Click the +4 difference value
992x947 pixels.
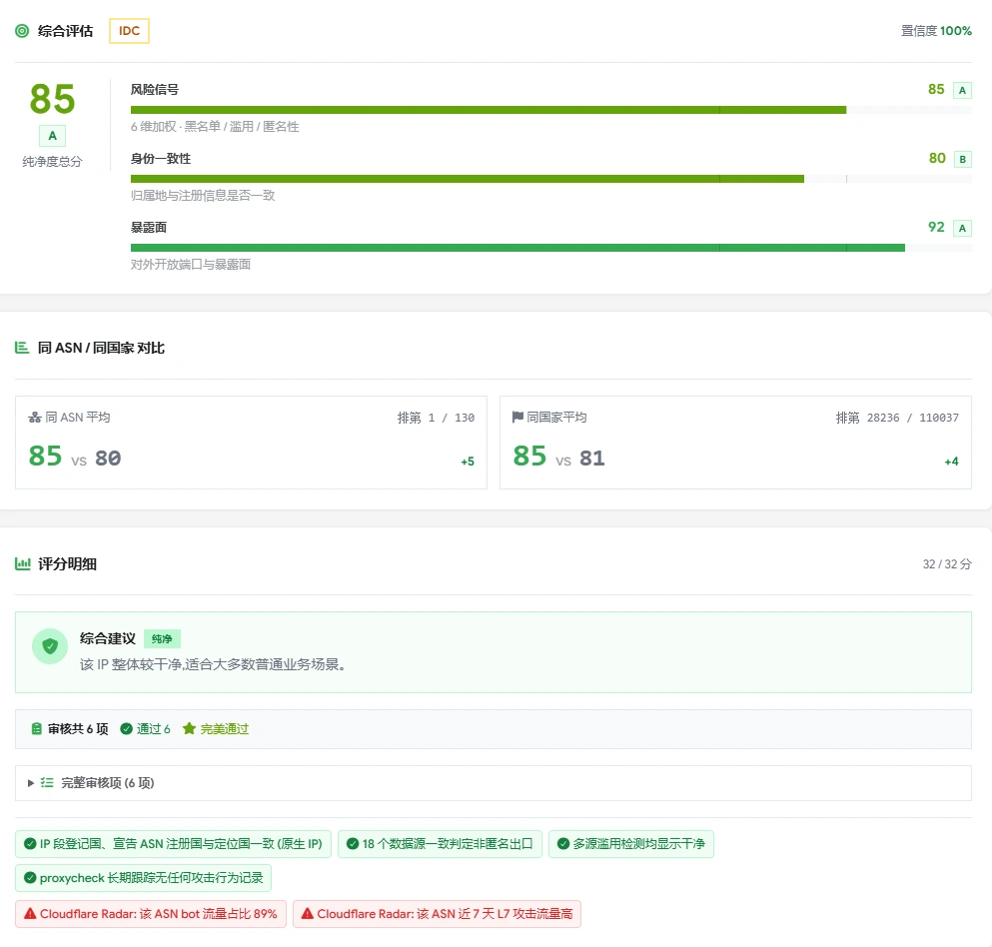click(x=951, y=462)
